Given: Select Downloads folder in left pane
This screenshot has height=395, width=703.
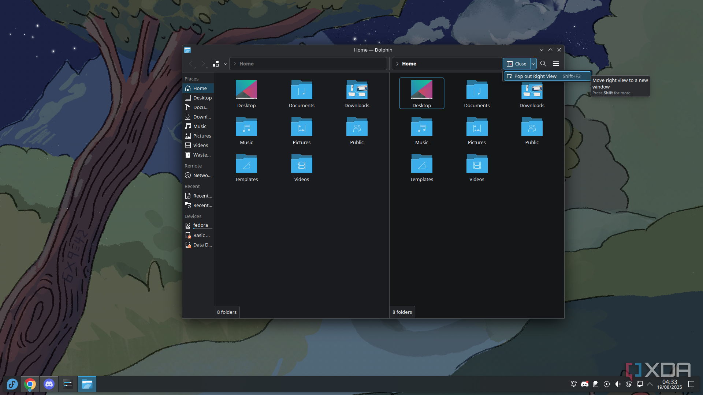Looking at the screenshot, I should pyautogui.click(x=357, y=94).
